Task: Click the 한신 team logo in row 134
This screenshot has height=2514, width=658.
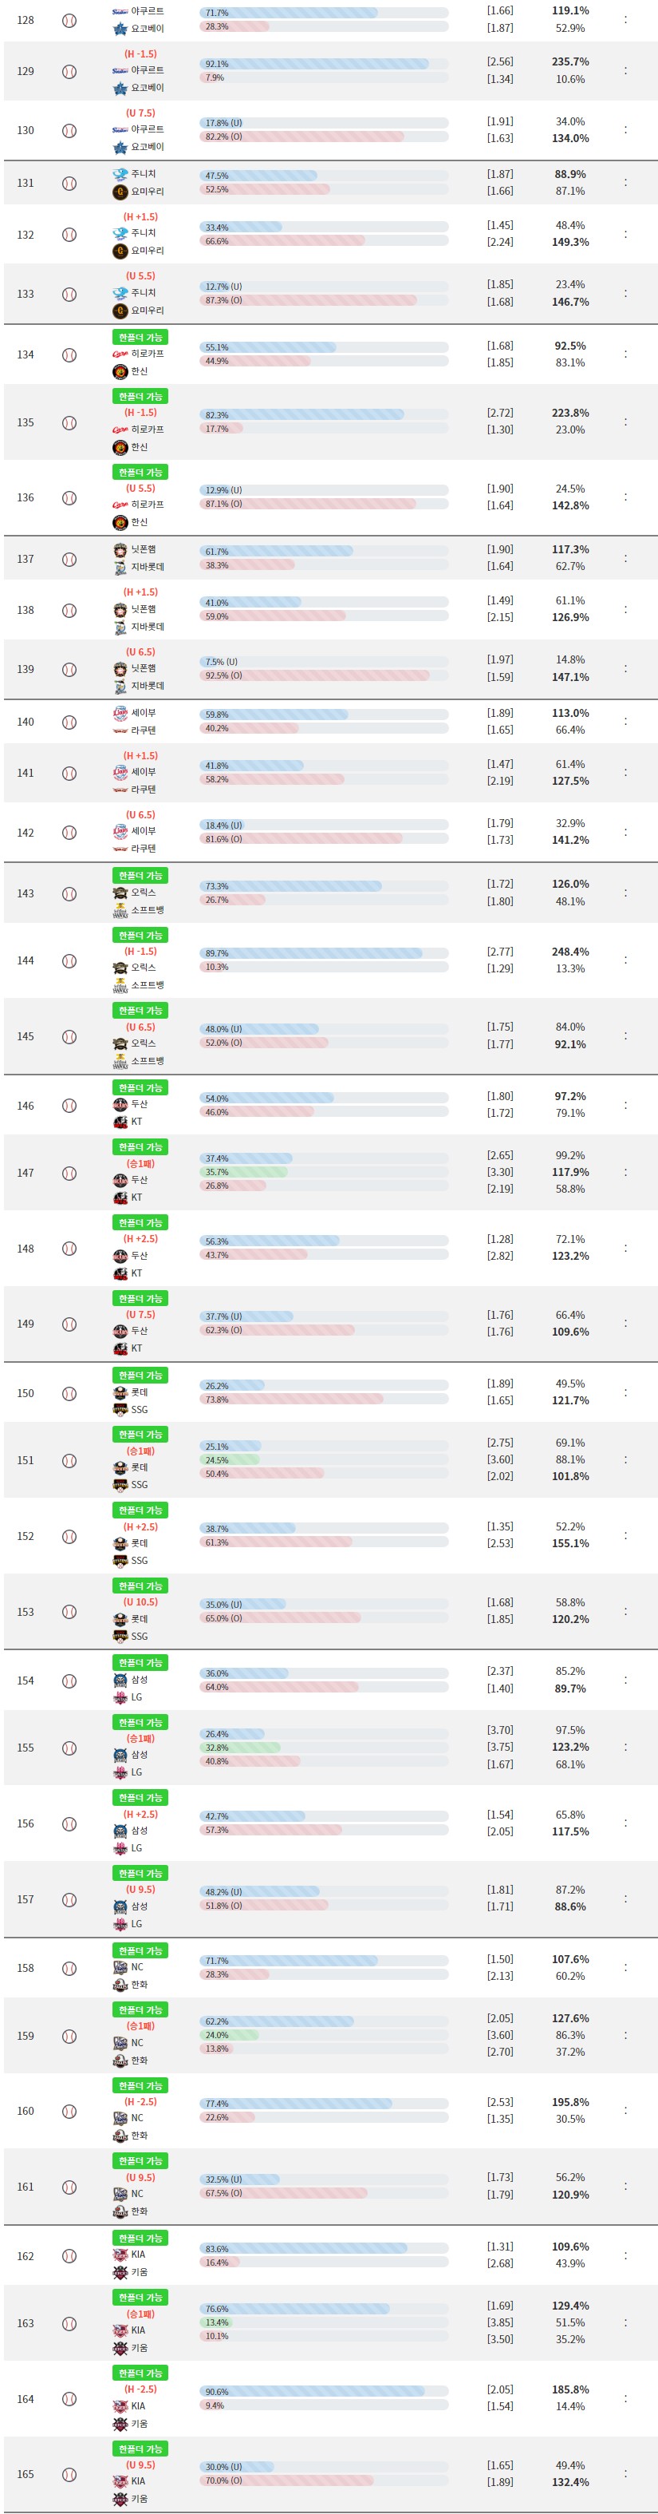Action: tap(120, 372)
